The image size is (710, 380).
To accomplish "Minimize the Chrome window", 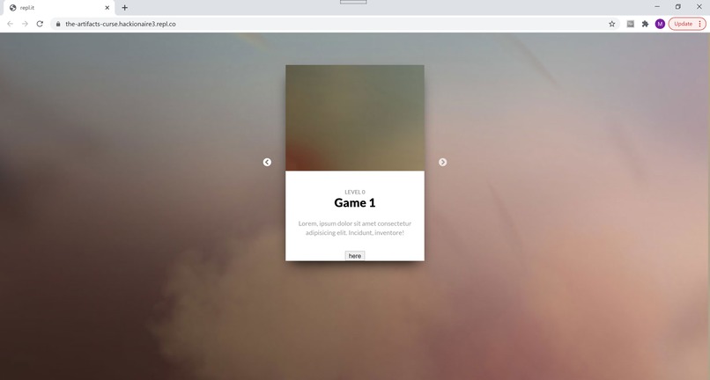I will point(657,7).
